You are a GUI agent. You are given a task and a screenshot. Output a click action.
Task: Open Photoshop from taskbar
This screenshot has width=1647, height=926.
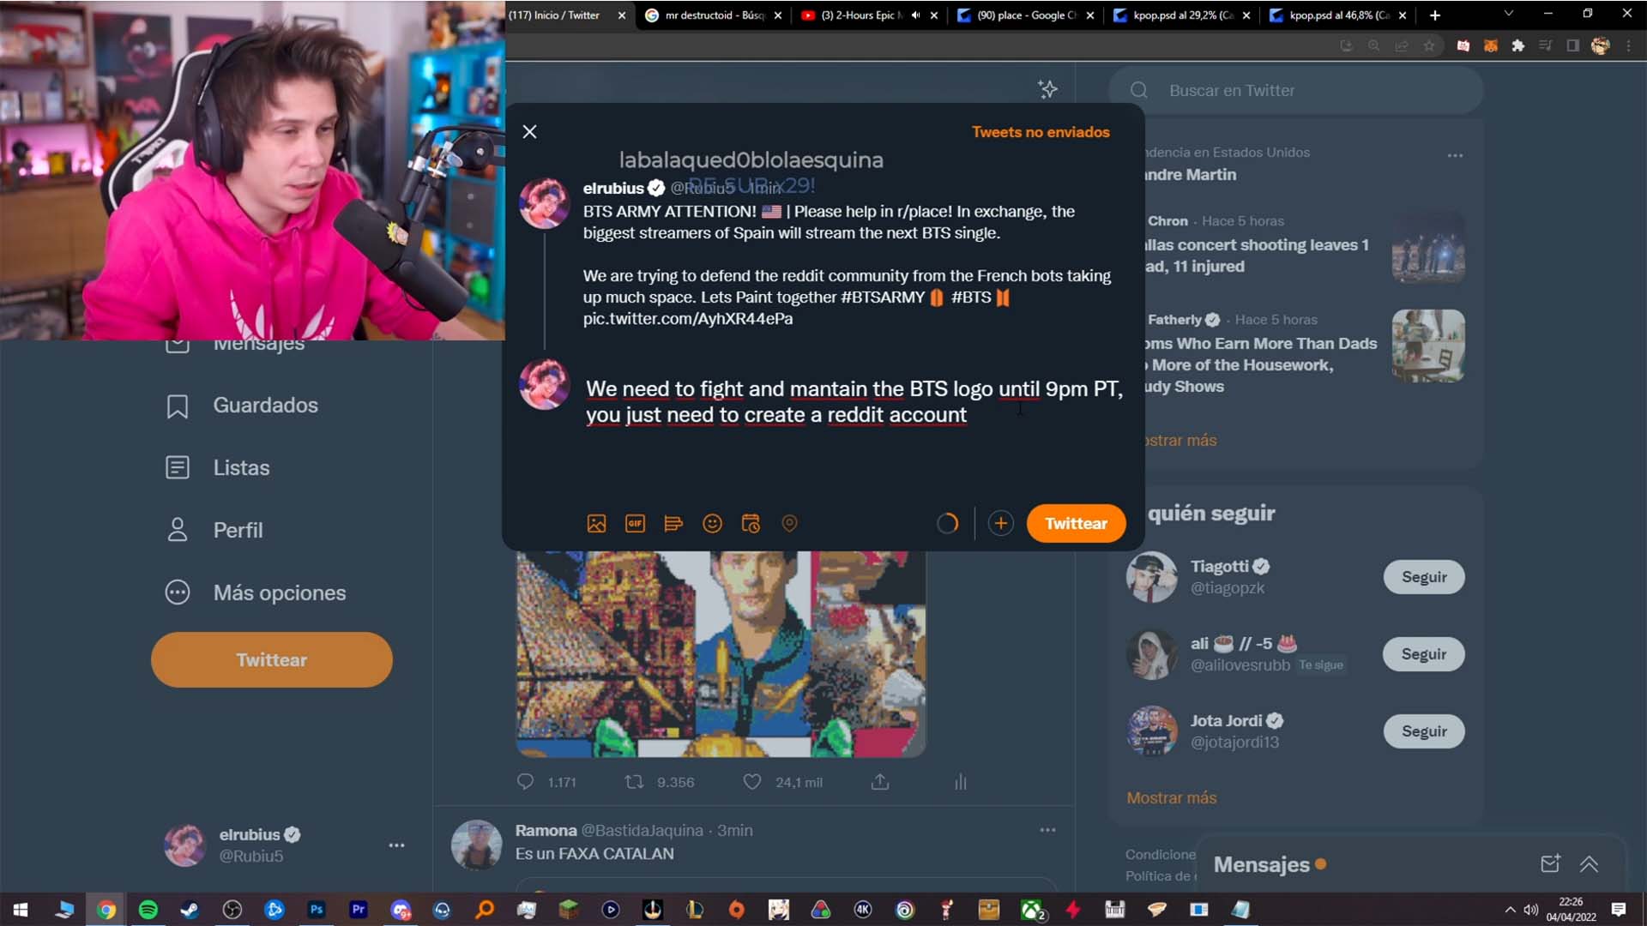coord(317,910)
